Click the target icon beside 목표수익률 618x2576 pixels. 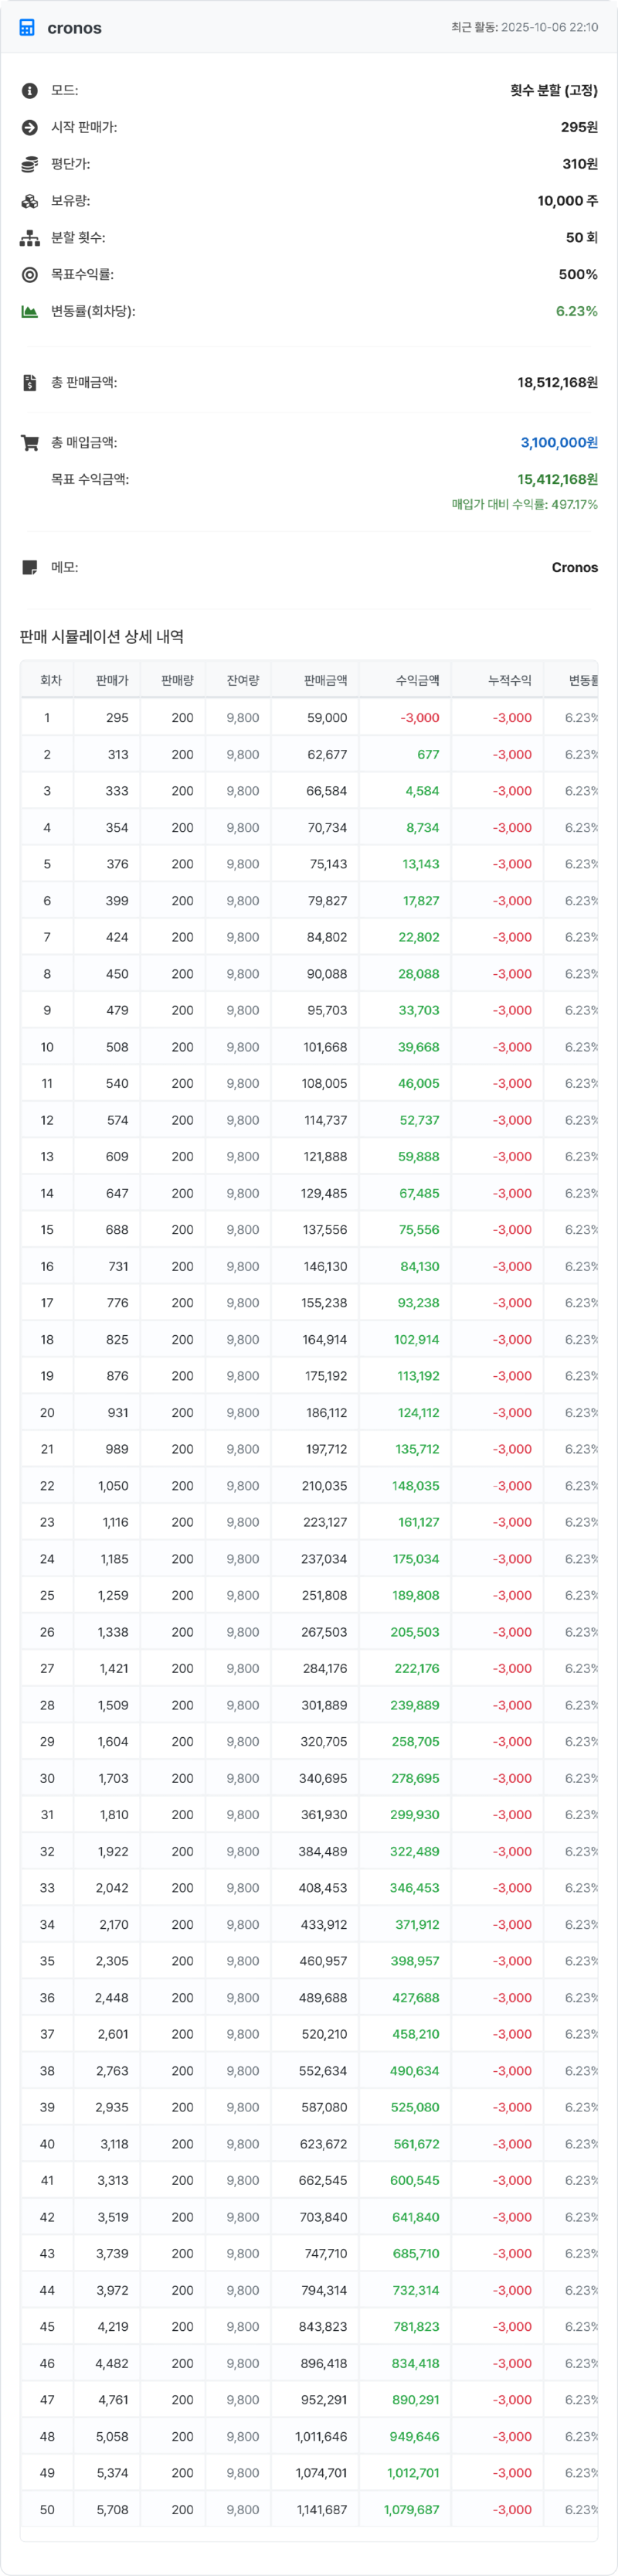30,275
